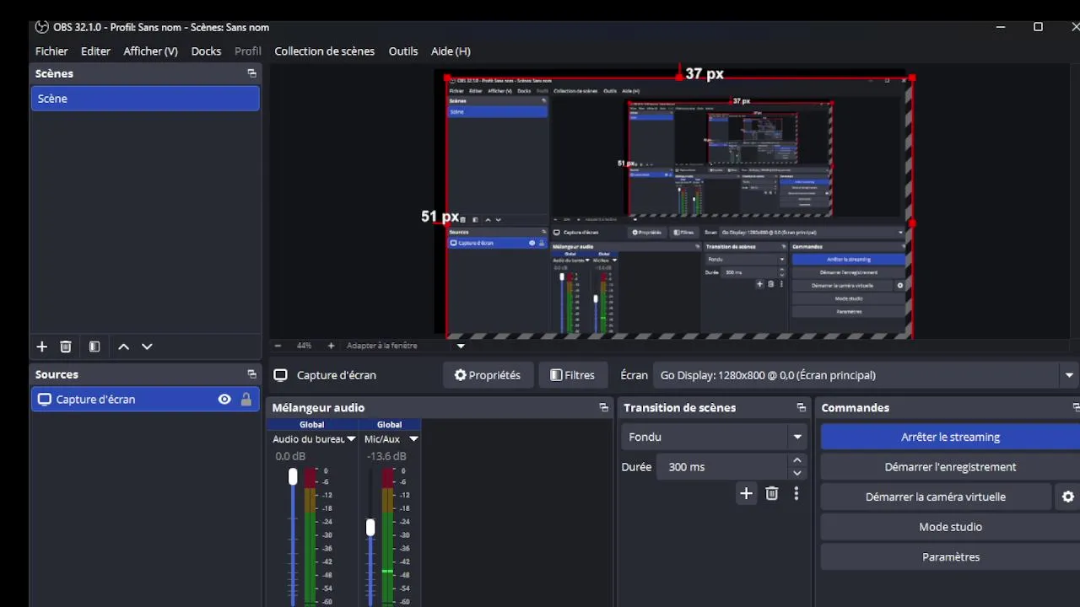Click the Paramètres button
This screenshot has width=1080, height=607.
click(950, 557)
